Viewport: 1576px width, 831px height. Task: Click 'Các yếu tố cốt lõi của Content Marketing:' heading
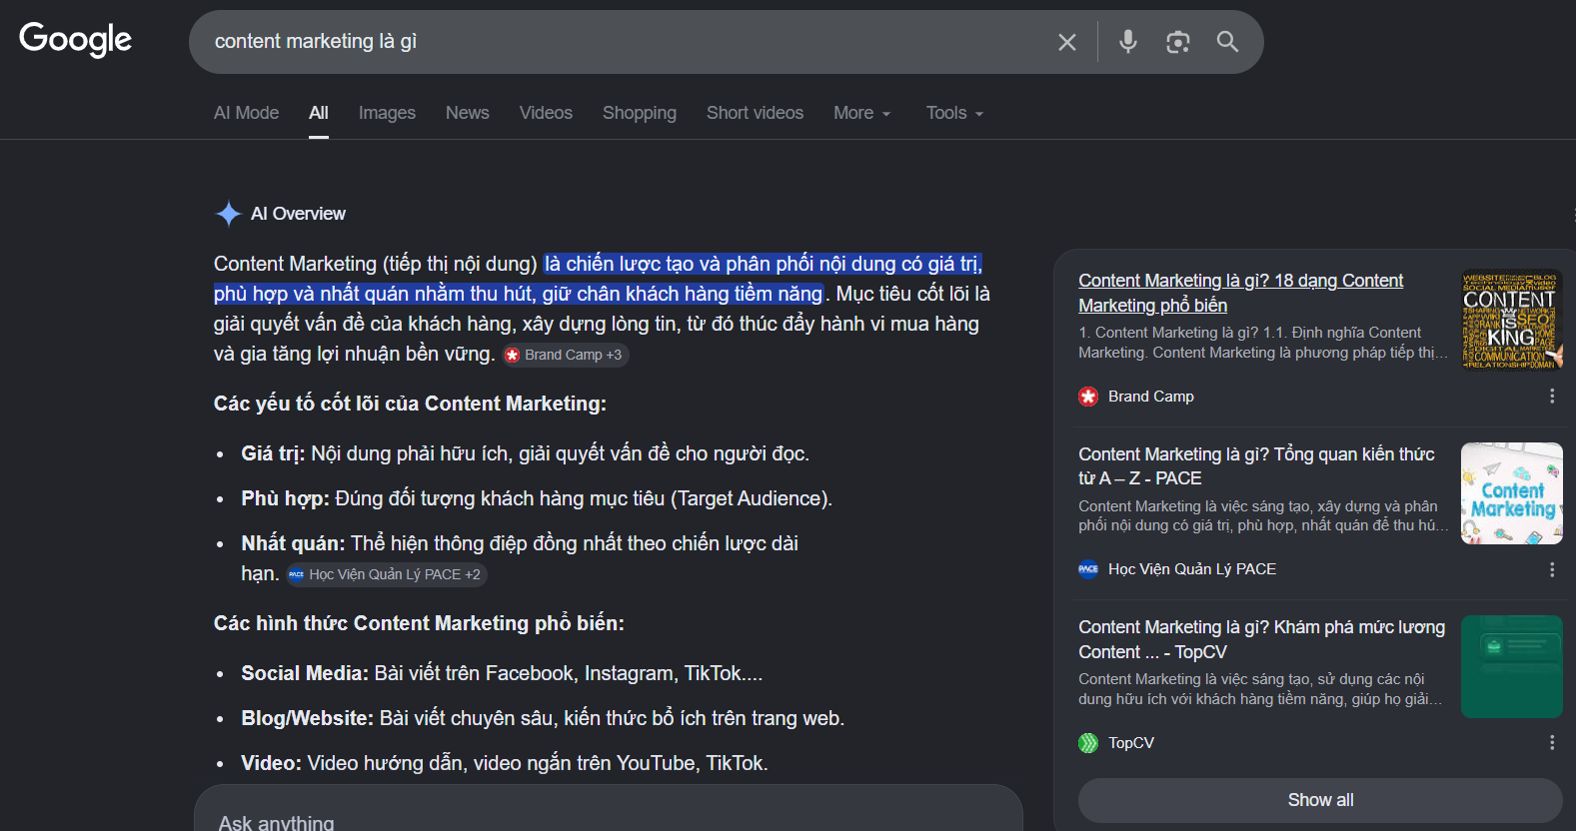(x=410, y=404)
